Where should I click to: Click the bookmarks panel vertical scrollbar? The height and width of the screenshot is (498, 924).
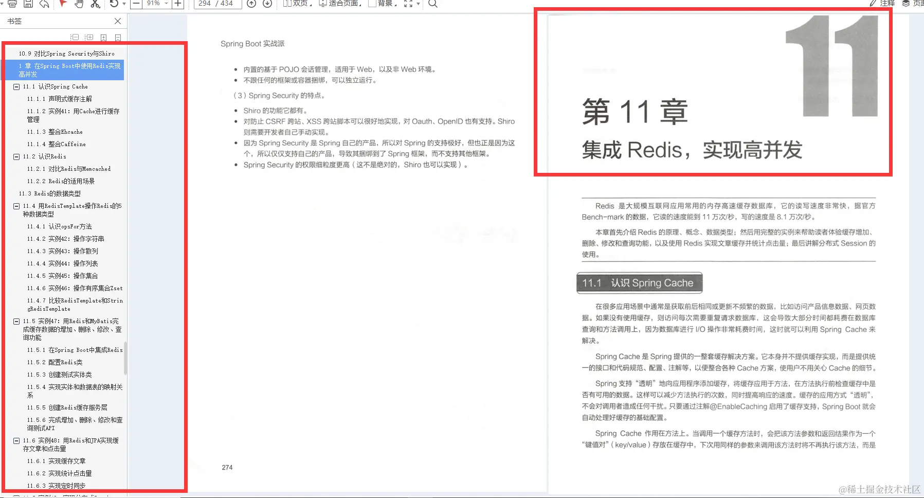pyautogui.click(x=125, y=358)
